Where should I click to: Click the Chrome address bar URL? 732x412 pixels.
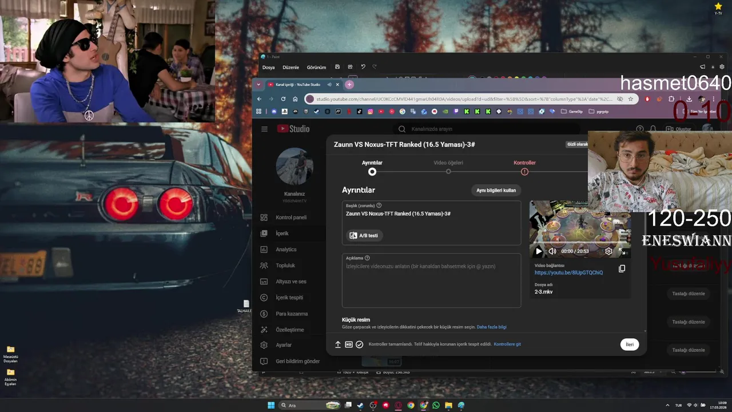[464, 99]
